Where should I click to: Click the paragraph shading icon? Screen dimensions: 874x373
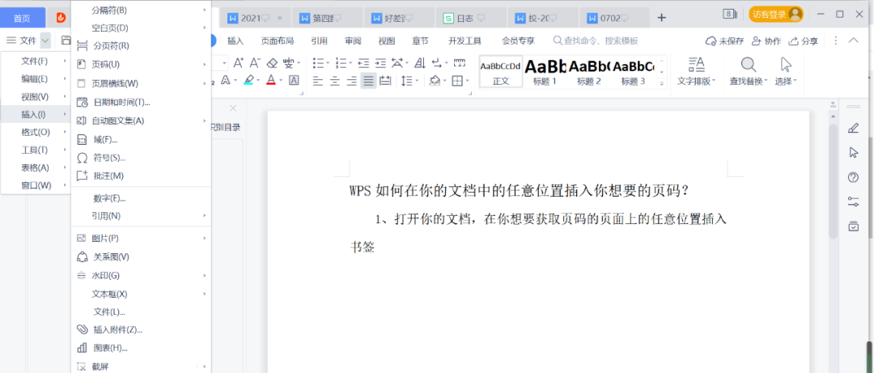pyautogui.click(x=435, y=81)
